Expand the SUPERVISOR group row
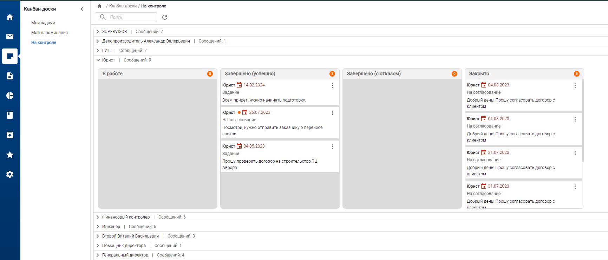The height and width of the screenshot is (260, 608). 98,32
